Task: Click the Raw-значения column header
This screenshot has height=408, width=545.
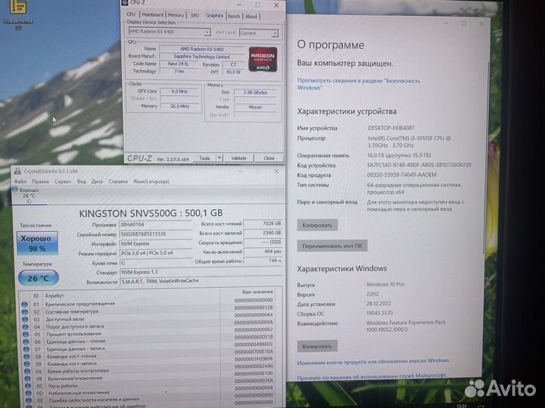Action: point(257,292)
